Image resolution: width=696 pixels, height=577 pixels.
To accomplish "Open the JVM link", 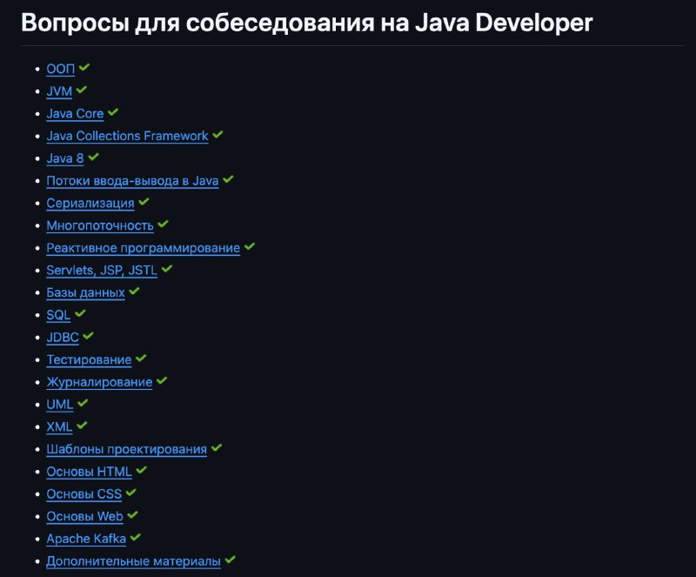I will click(x=59, y=91).
